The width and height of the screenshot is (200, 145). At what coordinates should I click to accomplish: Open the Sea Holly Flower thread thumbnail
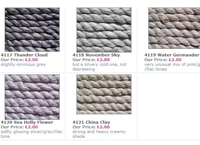[32, 97]
